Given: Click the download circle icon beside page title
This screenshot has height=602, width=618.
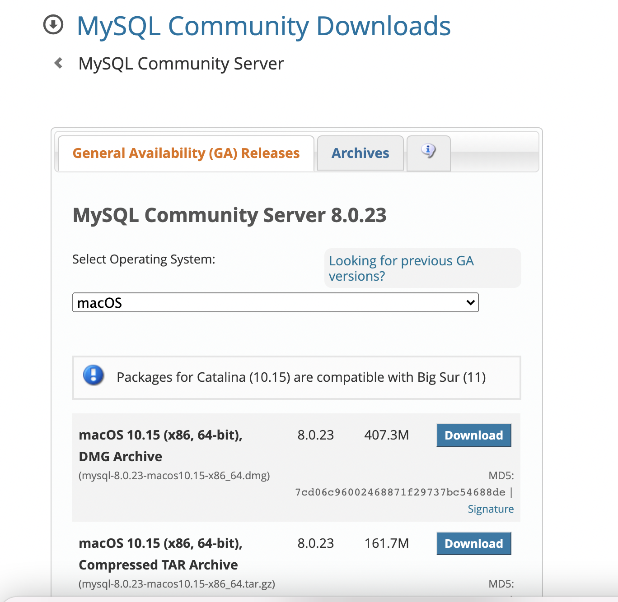Looking at the screenshot, I should click(53, 24).
